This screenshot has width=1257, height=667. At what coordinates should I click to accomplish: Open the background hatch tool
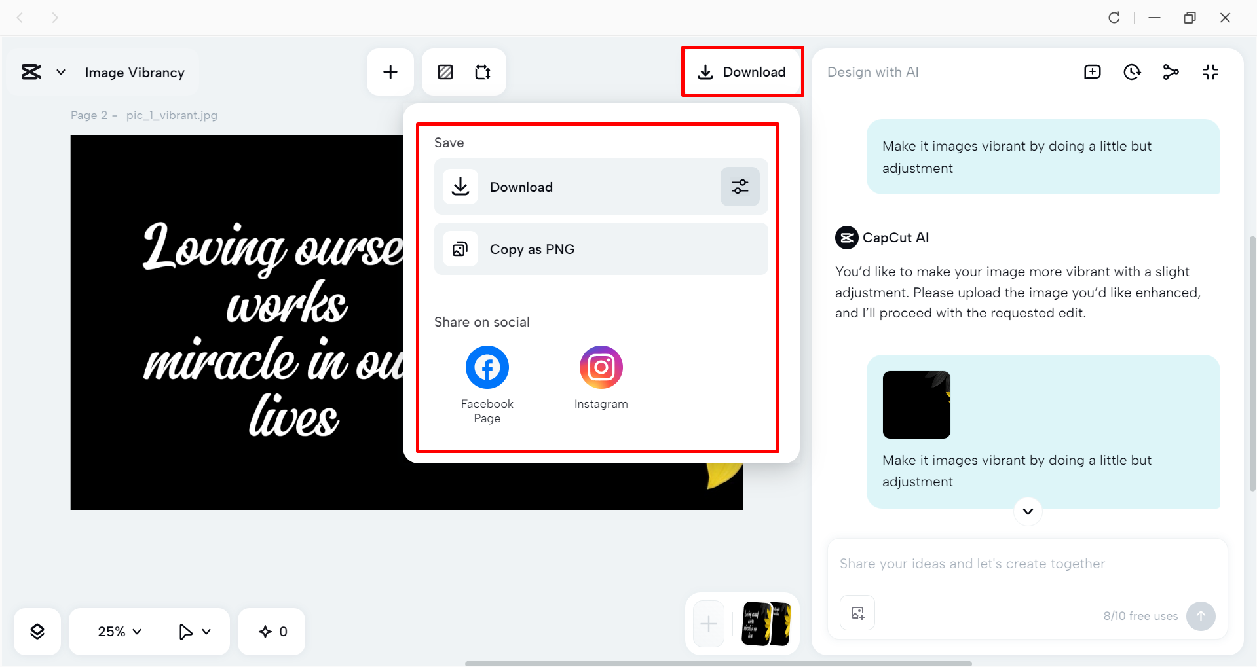(x=445, y=72)
